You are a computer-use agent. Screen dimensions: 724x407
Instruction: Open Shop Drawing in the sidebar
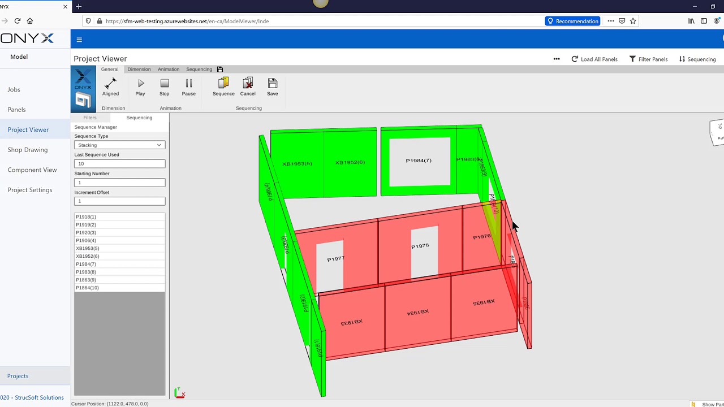pos(28,150)
